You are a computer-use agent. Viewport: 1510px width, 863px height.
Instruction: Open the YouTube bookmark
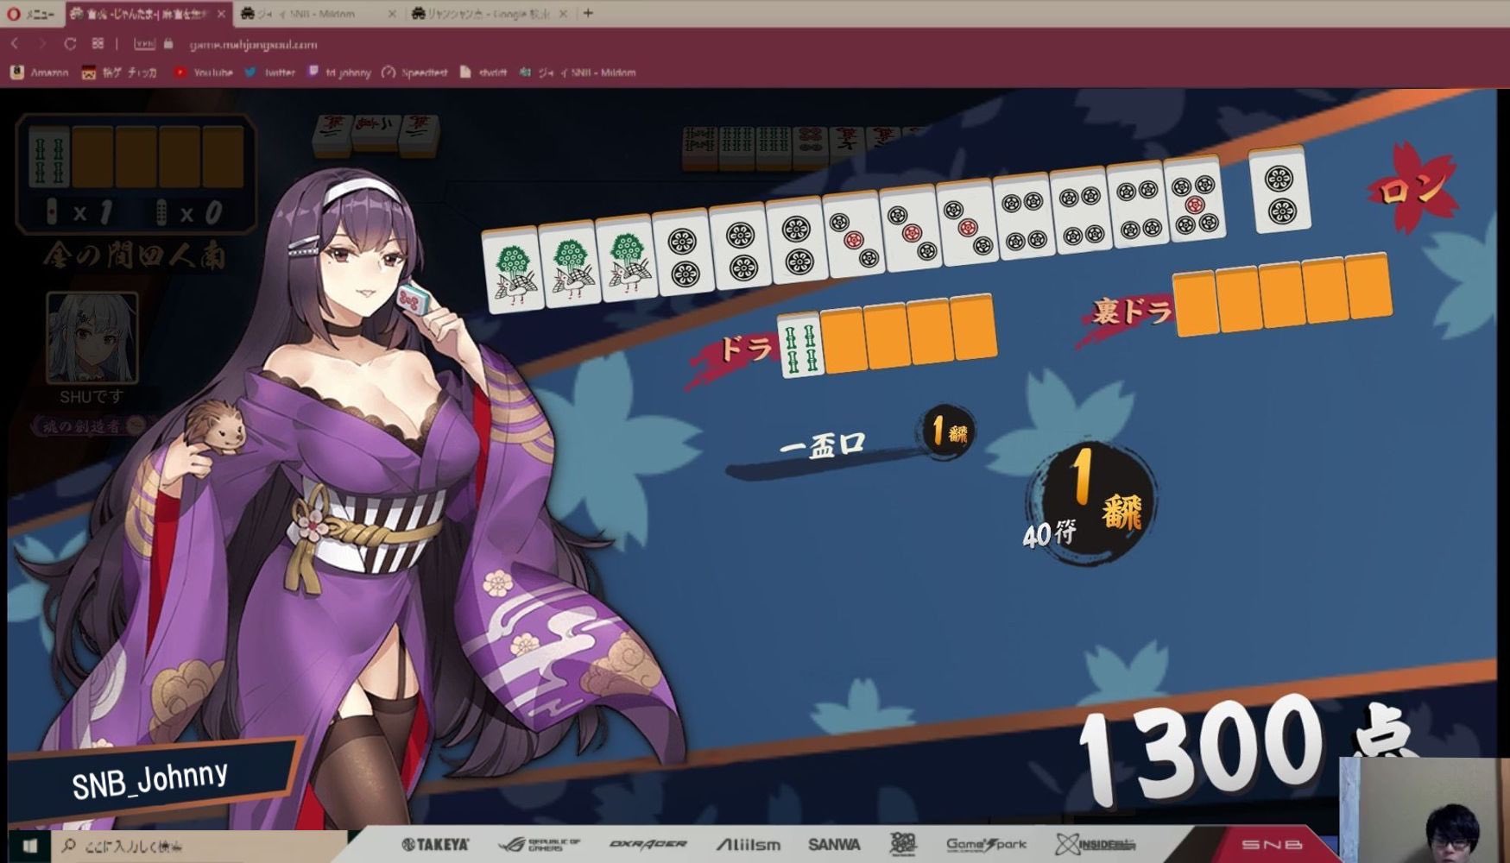coord(204,72)
